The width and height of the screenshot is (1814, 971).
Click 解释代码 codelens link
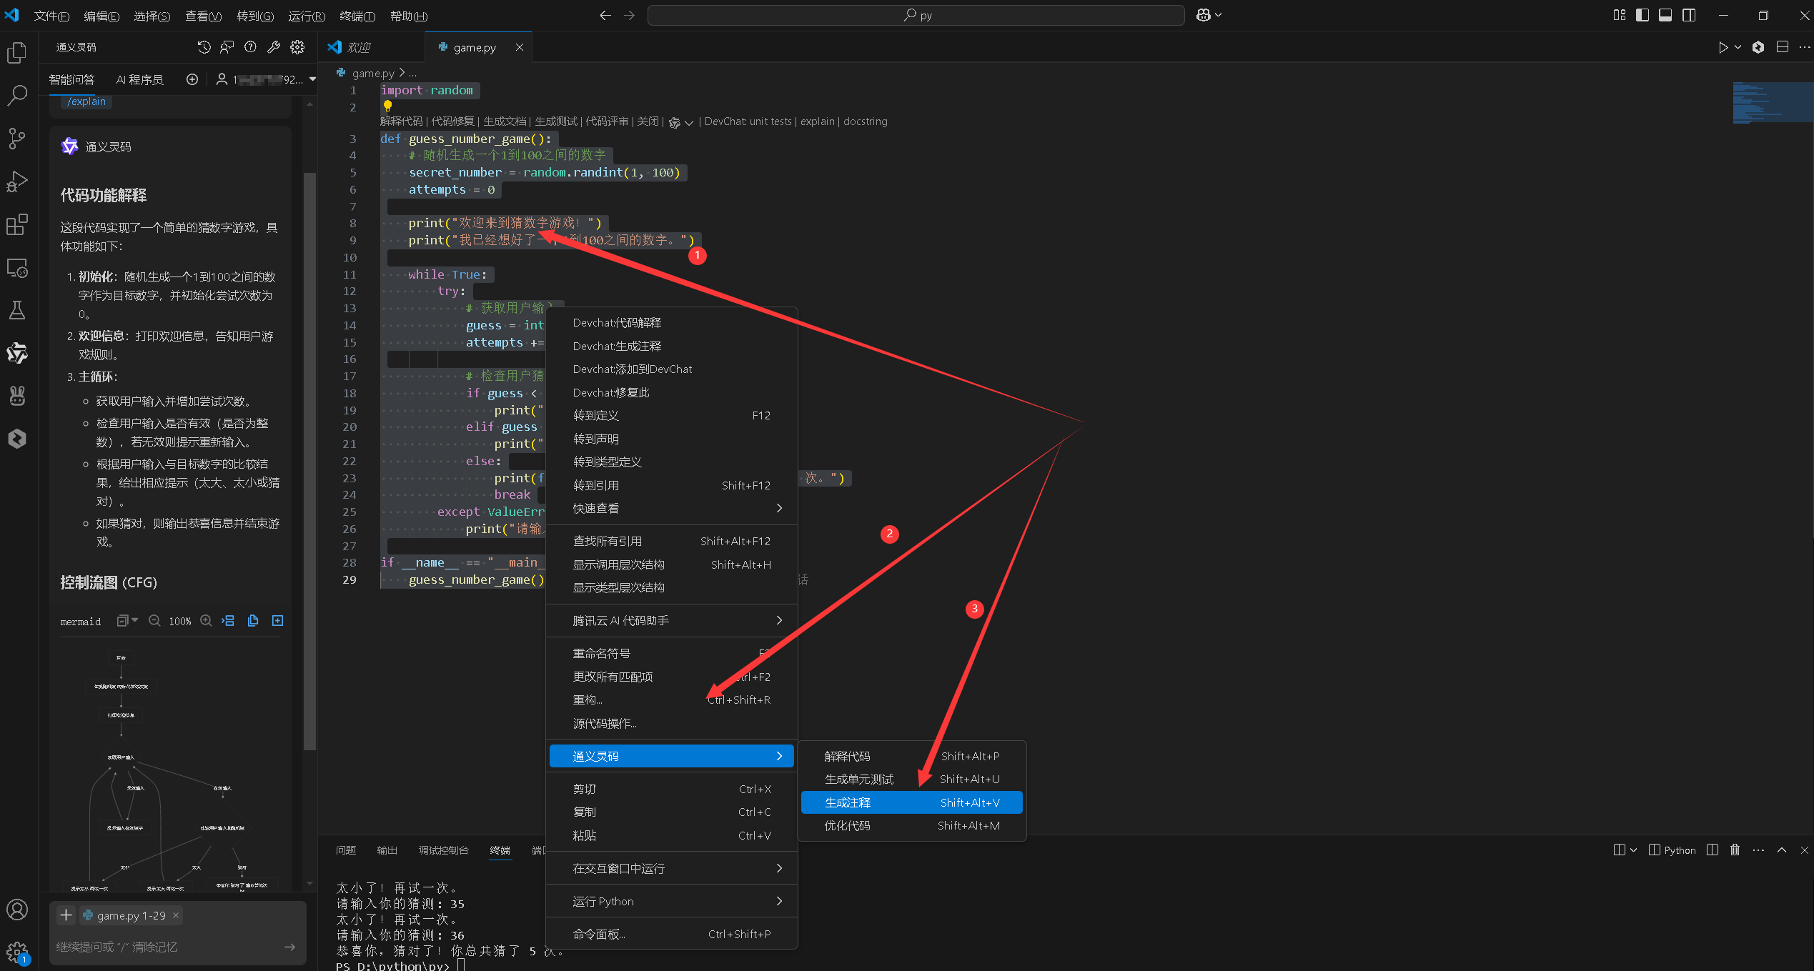pyautogui.click(x=401, y=121)
